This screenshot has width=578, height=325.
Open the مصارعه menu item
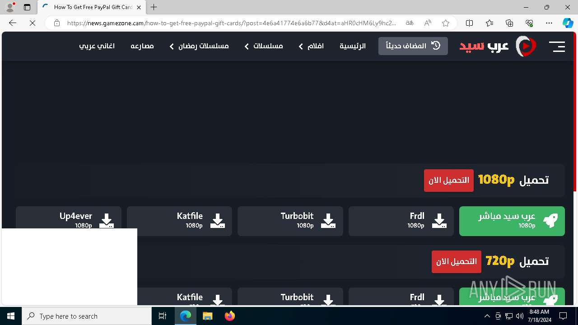pos(142,46)
